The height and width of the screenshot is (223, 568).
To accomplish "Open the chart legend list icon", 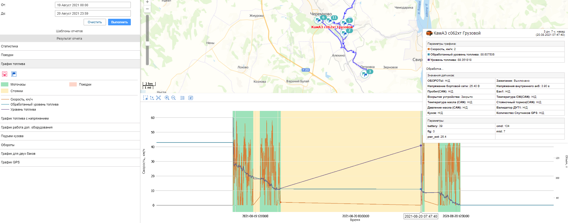I will pos(182,98).
